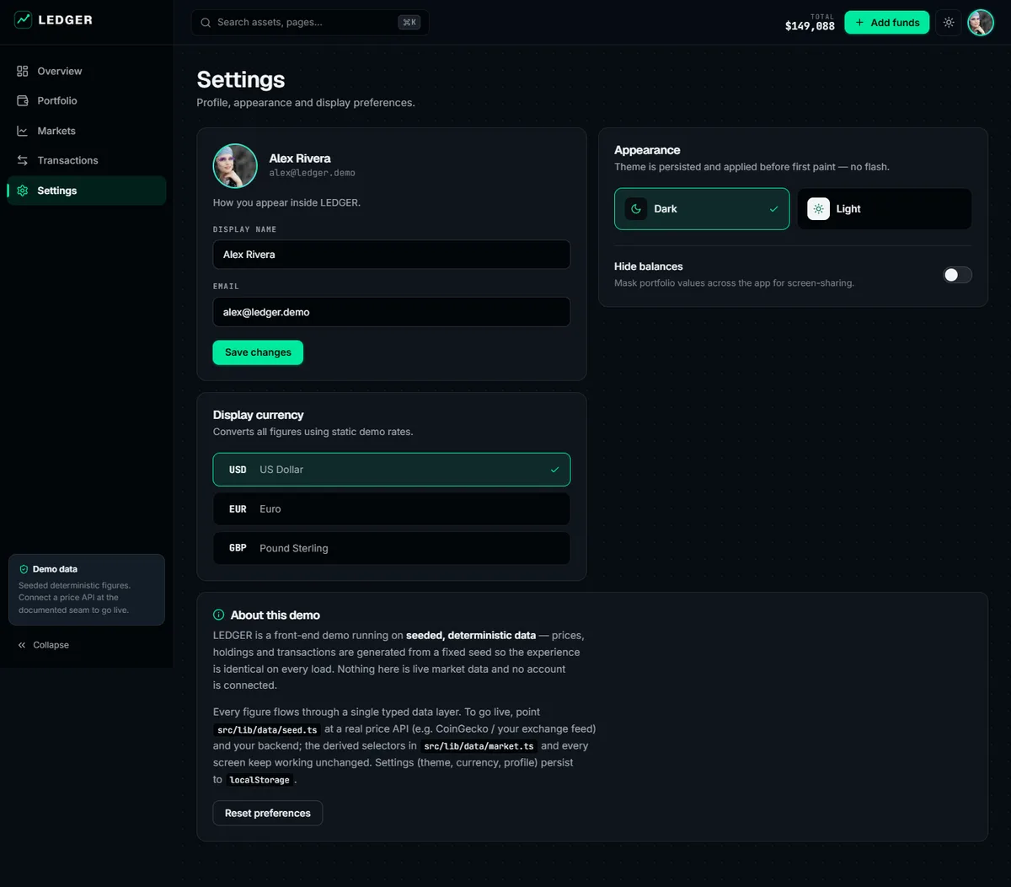Click the src/lib/data/seed.ts code label
The height and width of the screenshot is (887, 1011).
(267, 729)
